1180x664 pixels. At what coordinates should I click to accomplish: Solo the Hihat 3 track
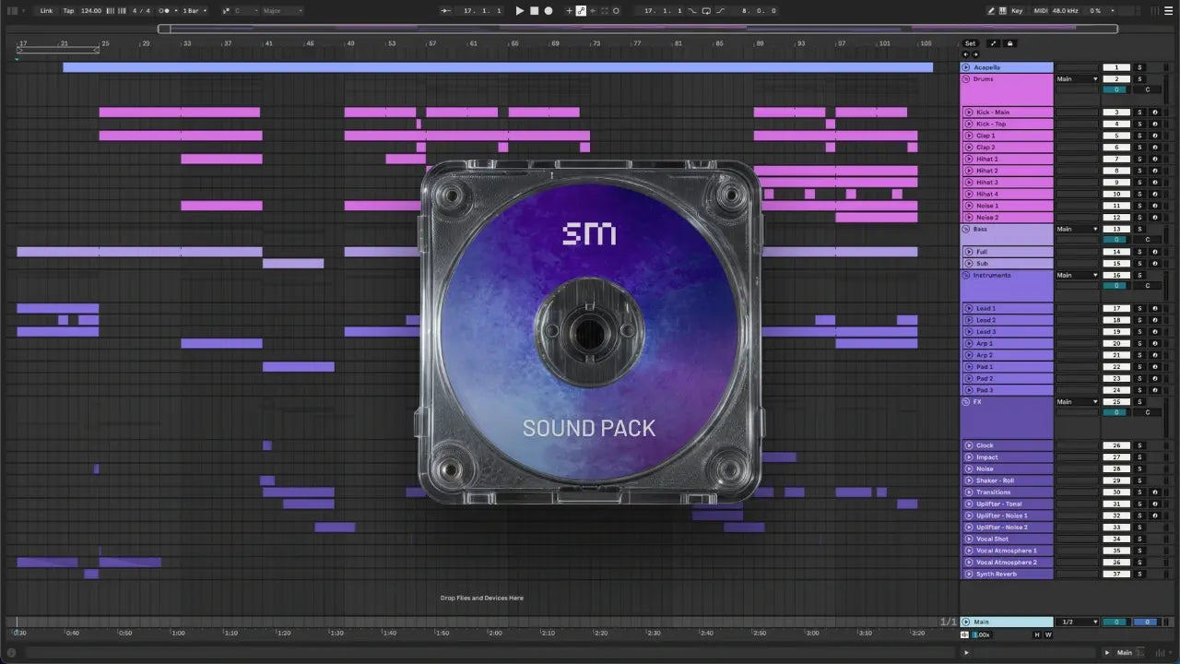click(x=1139, y=183)
